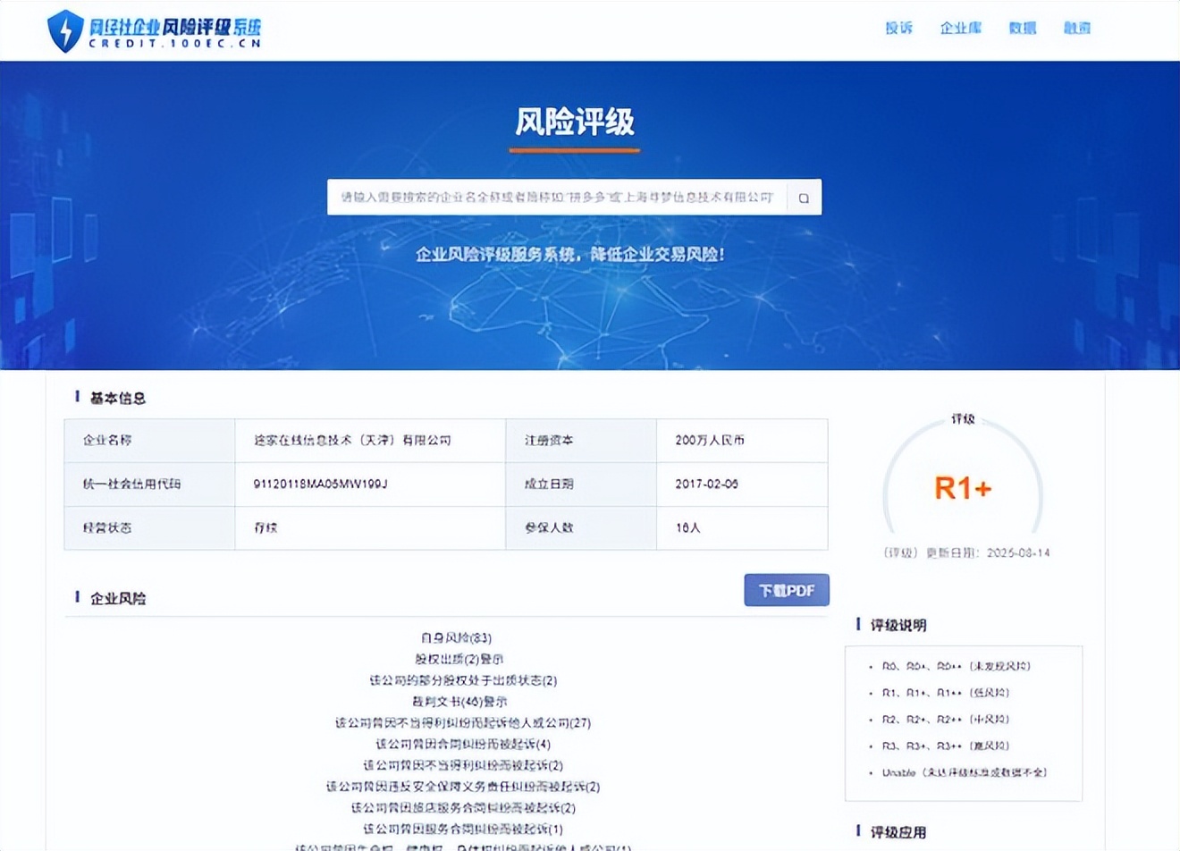
Task: Click the 自身风险(83) entry
Action: coord(456,637)
